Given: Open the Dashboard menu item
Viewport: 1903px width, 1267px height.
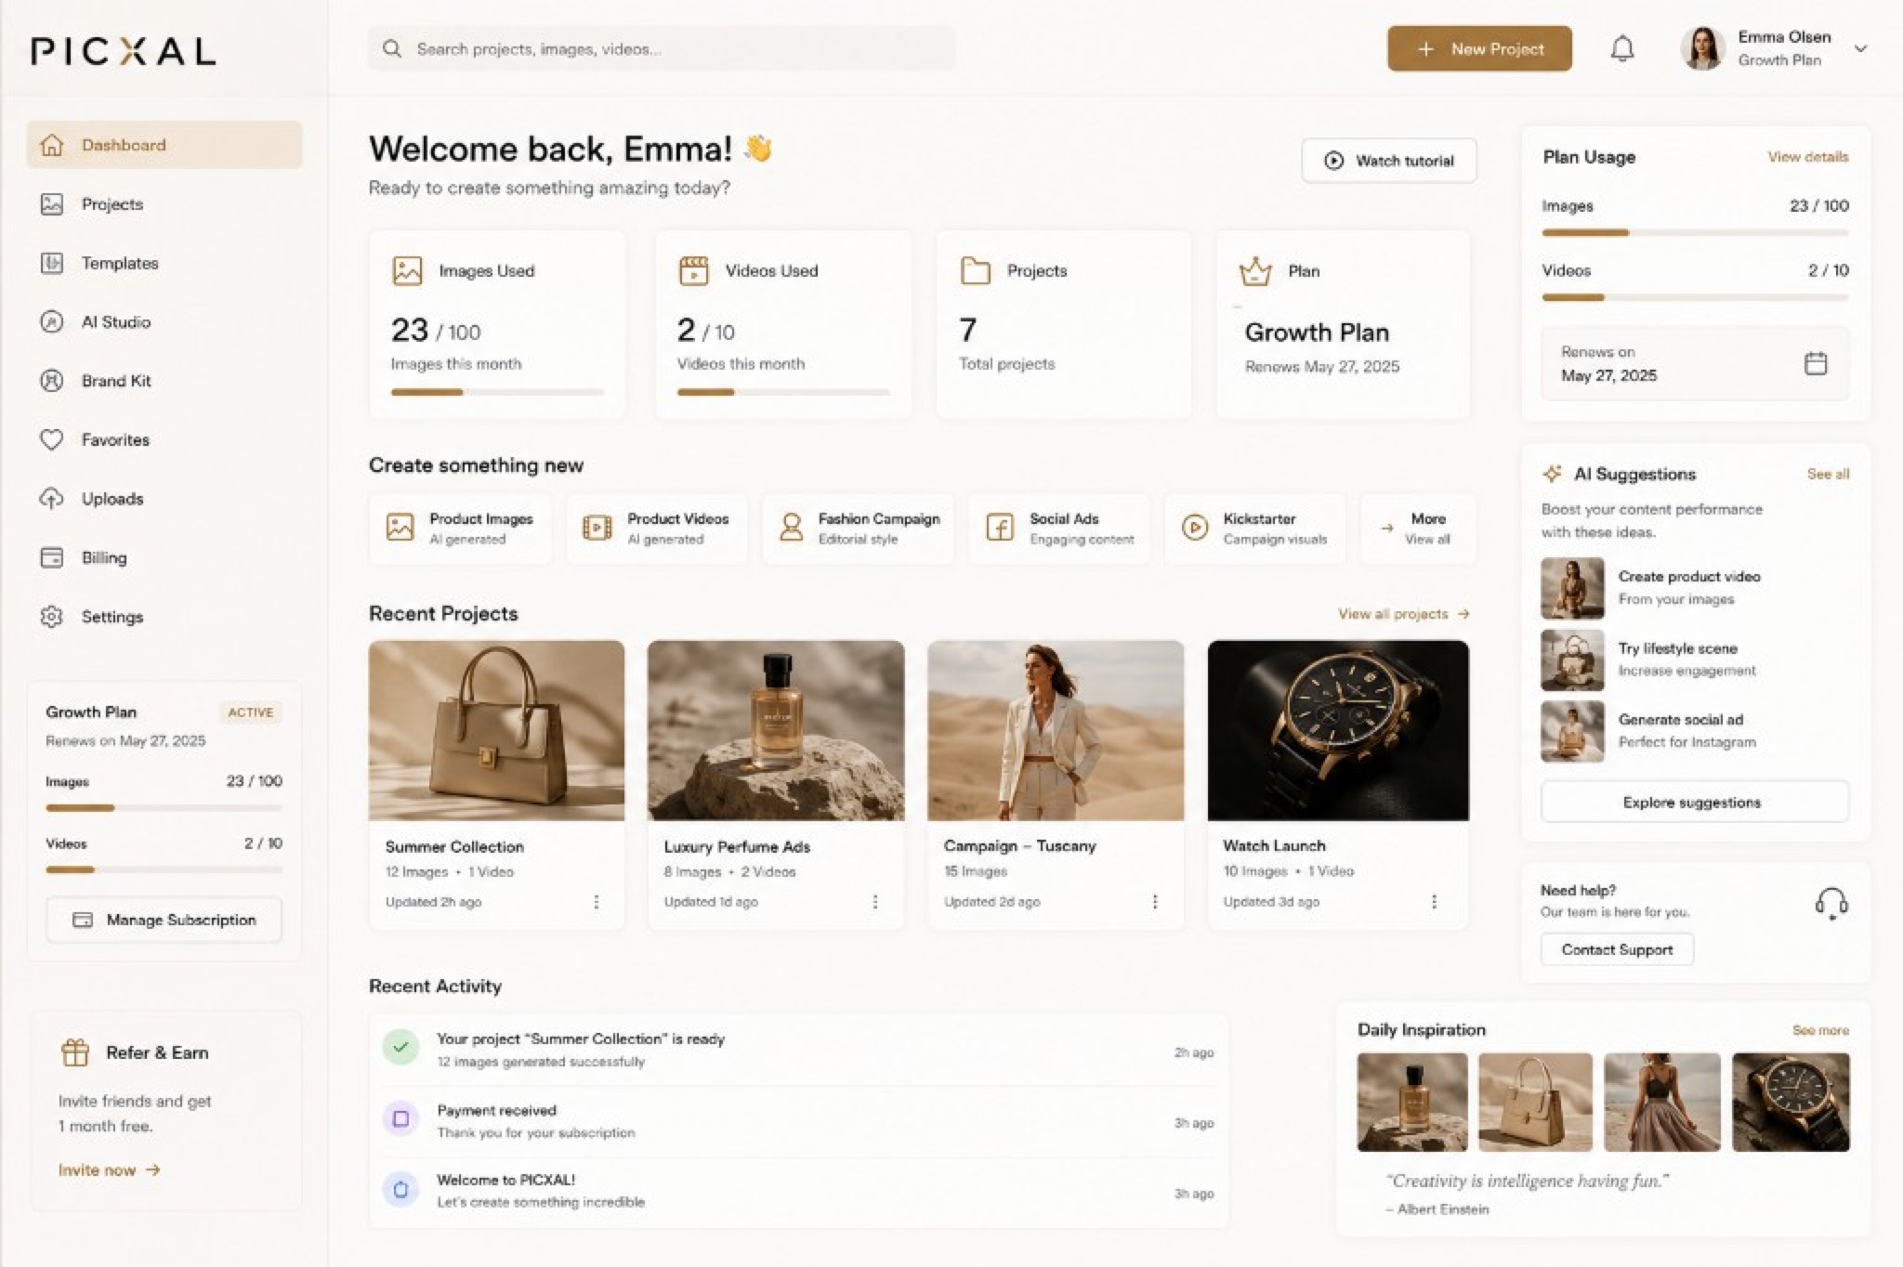Looking at the screenshot, I should click(x=164, y=145).
